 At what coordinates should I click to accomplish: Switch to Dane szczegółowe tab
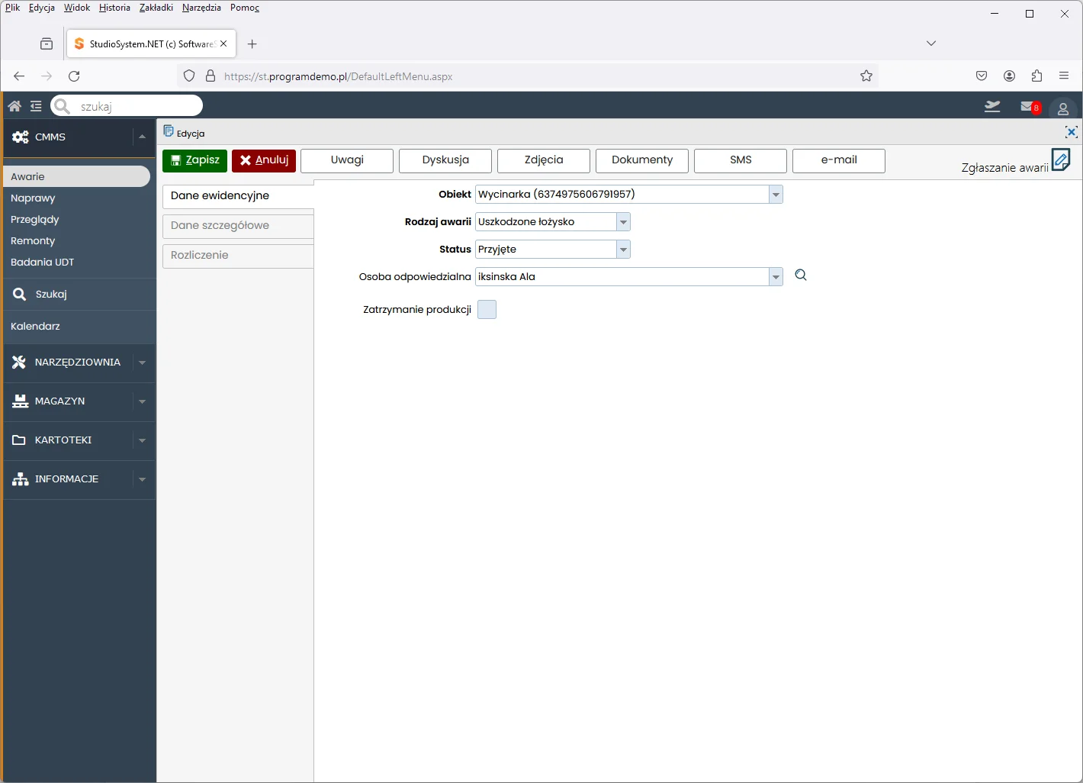[238, 226]
